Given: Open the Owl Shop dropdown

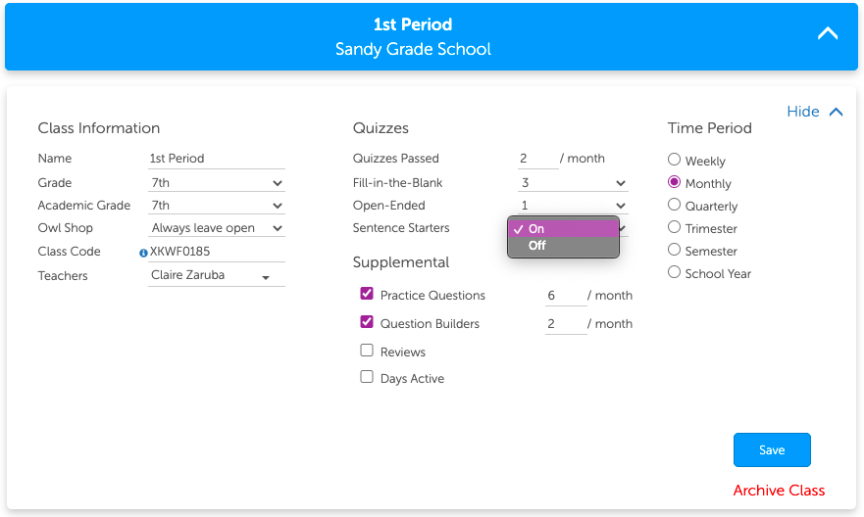Looking at the screenshot, I should (x=216, y=227).
